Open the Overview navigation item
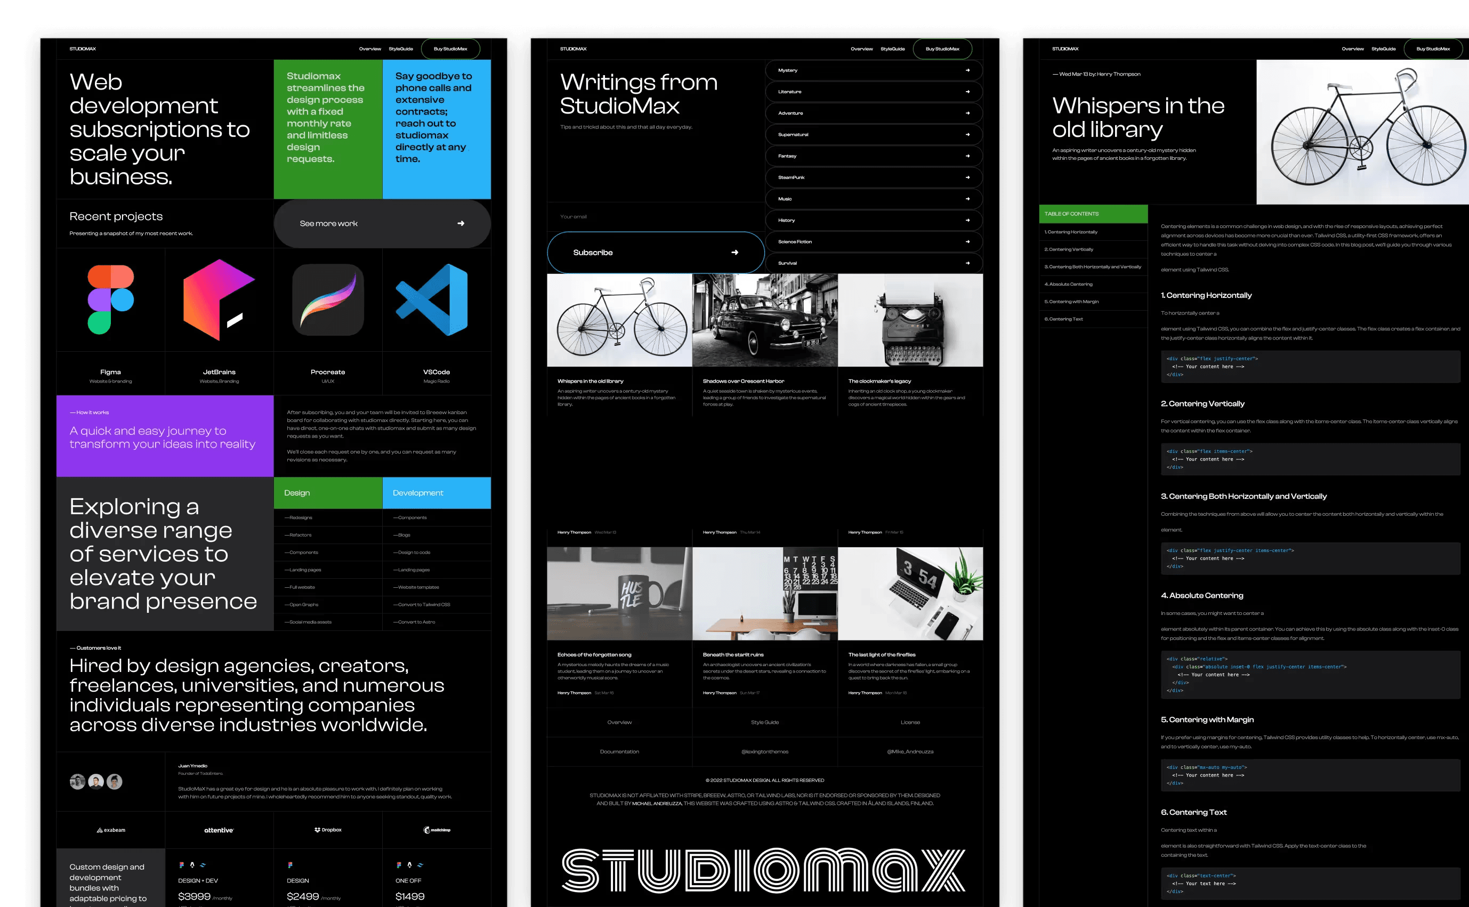Viewport: 1469px width, 907px height. [x=370, y=48]
